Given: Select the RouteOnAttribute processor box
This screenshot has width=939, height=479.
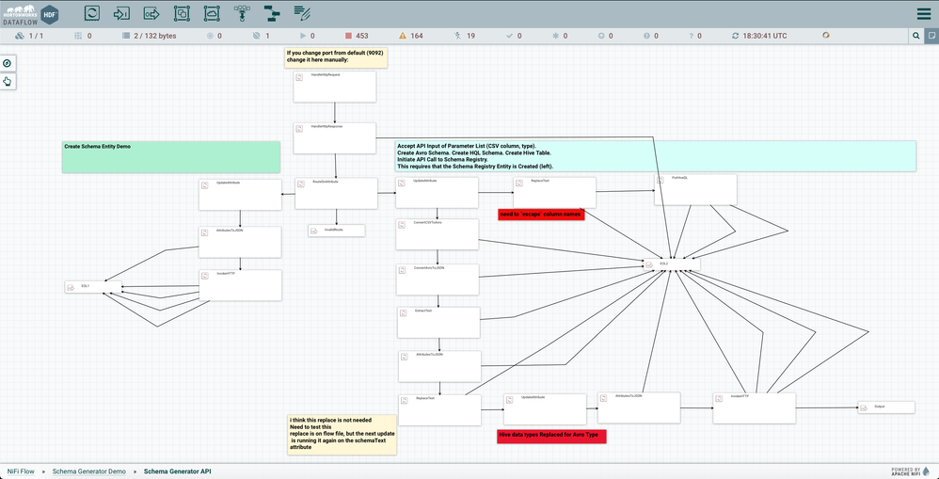Looking at the screenshot, I should pyautogui.click(x=336, y=193).
